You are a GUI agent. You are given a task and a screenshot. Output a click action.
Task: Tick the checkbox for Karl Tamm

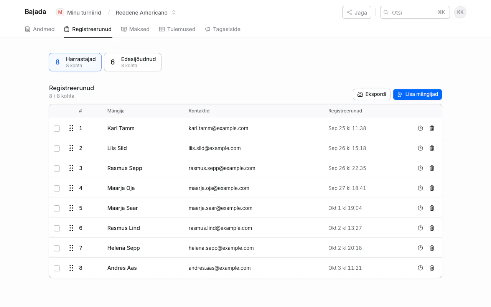tap(57, 129)
